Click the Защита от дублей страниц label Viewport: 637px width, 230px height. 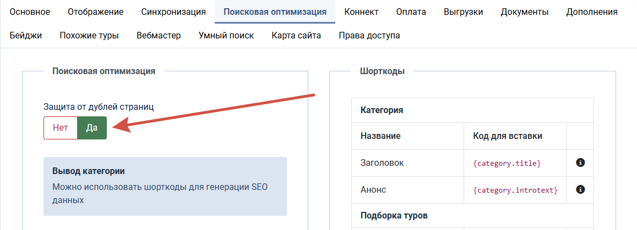coord(99,107)
